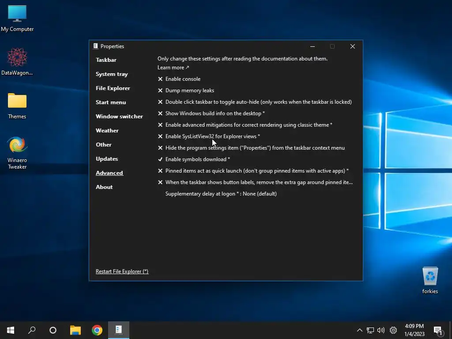452x339 pixels.
Task: Select the Advanced section
Action: coord(109,173)
